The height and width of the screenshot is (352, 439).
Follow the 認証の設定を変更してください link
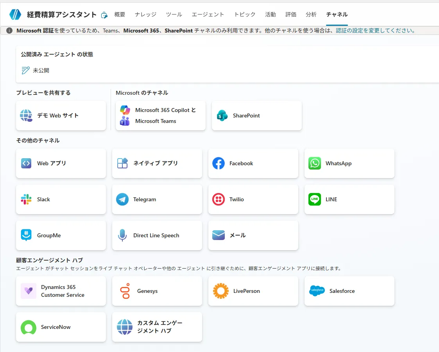click(376, 31)
